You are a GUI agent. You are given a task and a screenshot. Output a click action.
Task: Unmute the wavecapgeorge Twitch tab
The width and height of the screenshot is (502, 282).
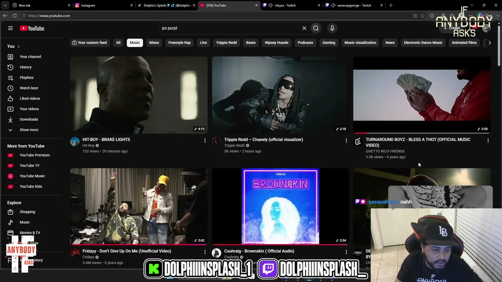click(333, 5)
